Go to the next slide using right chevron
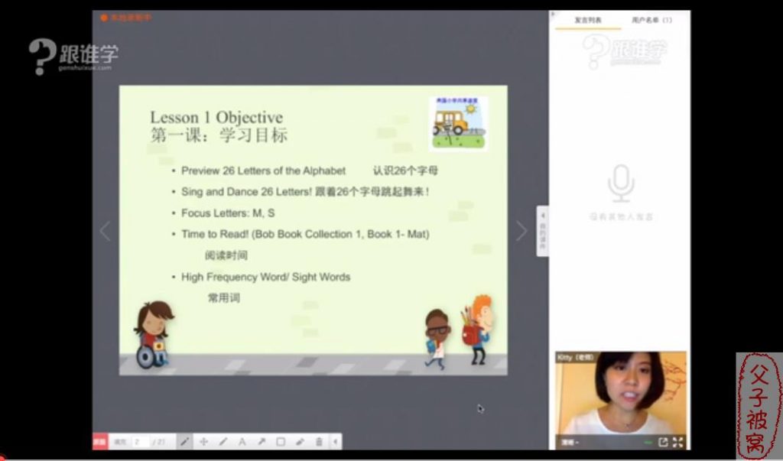This screenshot has width=783, height=461. pos(521,231)
